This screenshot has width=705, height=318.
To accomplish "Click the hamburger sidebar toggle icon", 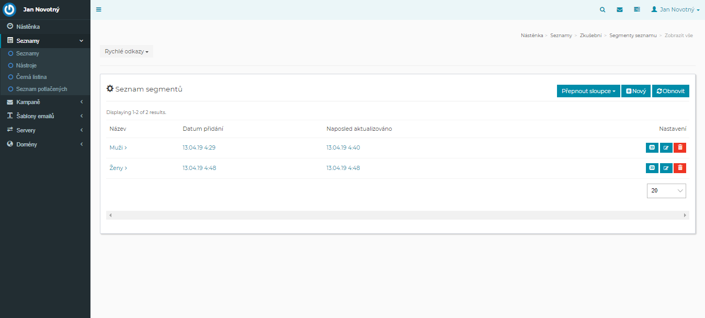I will 99,9.
